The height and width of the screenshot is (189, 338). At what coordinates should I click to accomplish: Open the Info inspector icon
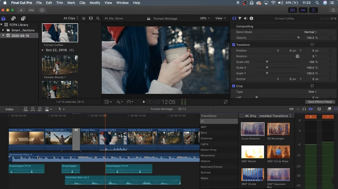251,18
